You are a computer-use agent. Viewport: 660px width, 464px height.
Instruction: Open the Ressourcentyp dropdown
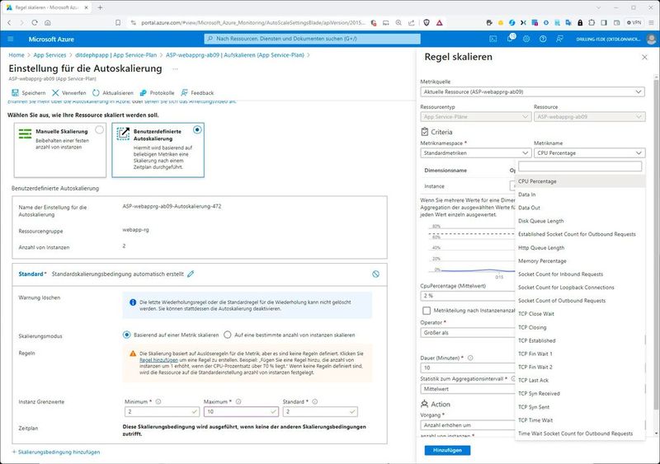pos(475,116)
